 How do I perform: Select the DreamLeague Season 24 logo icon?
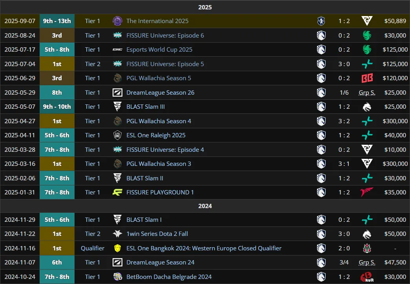point(117,262)
